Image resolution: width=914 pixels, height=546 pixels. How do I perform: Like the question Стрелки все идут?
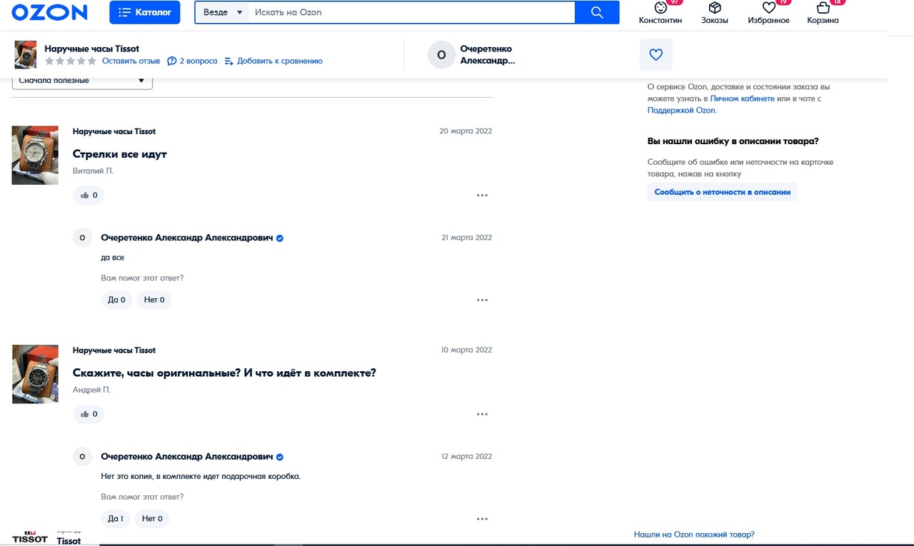coord(89,195)
